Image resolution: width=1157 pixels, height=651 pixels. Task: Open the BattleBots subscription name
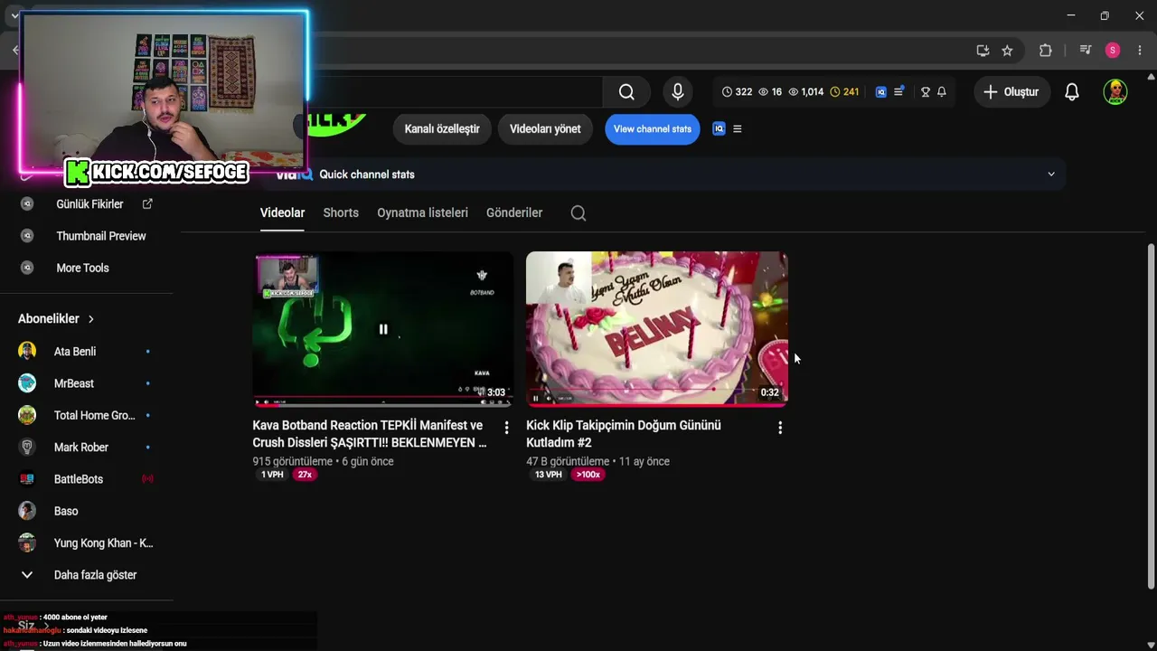[x=79, y=479]
